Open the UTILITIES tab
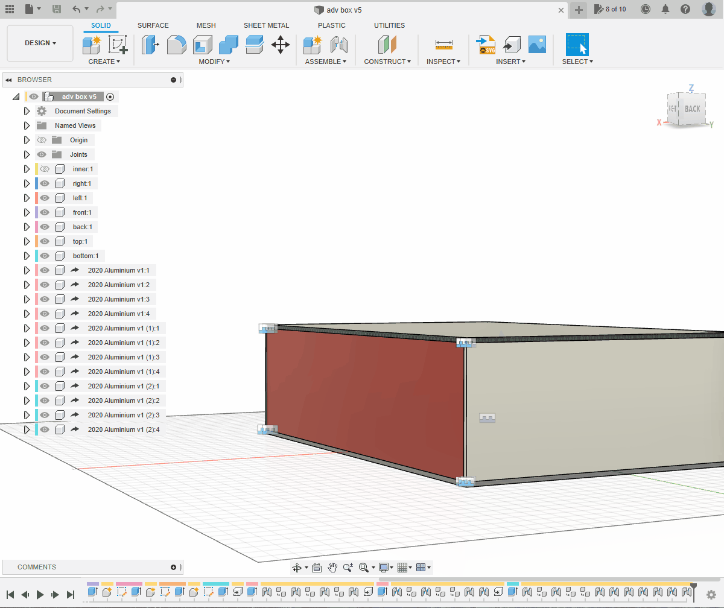The image size is (724, 608). pos(389,25)
